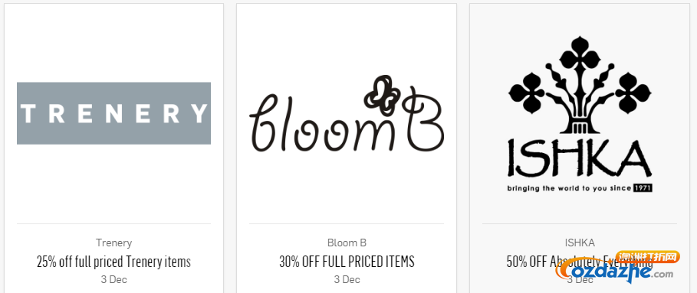Click the ISHKA tree emblem graphic
Image resolution: width=697 pixels, height=293 pixels.
(x=580, y=85)
